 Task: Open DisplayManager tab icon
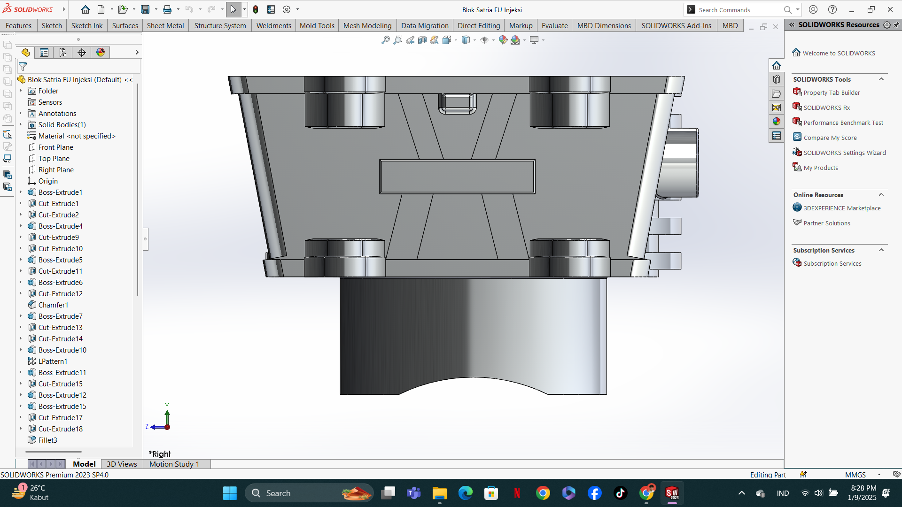point(101,53)
